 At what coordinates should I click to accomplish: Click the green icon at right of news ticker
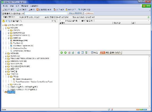pos(148,17)
